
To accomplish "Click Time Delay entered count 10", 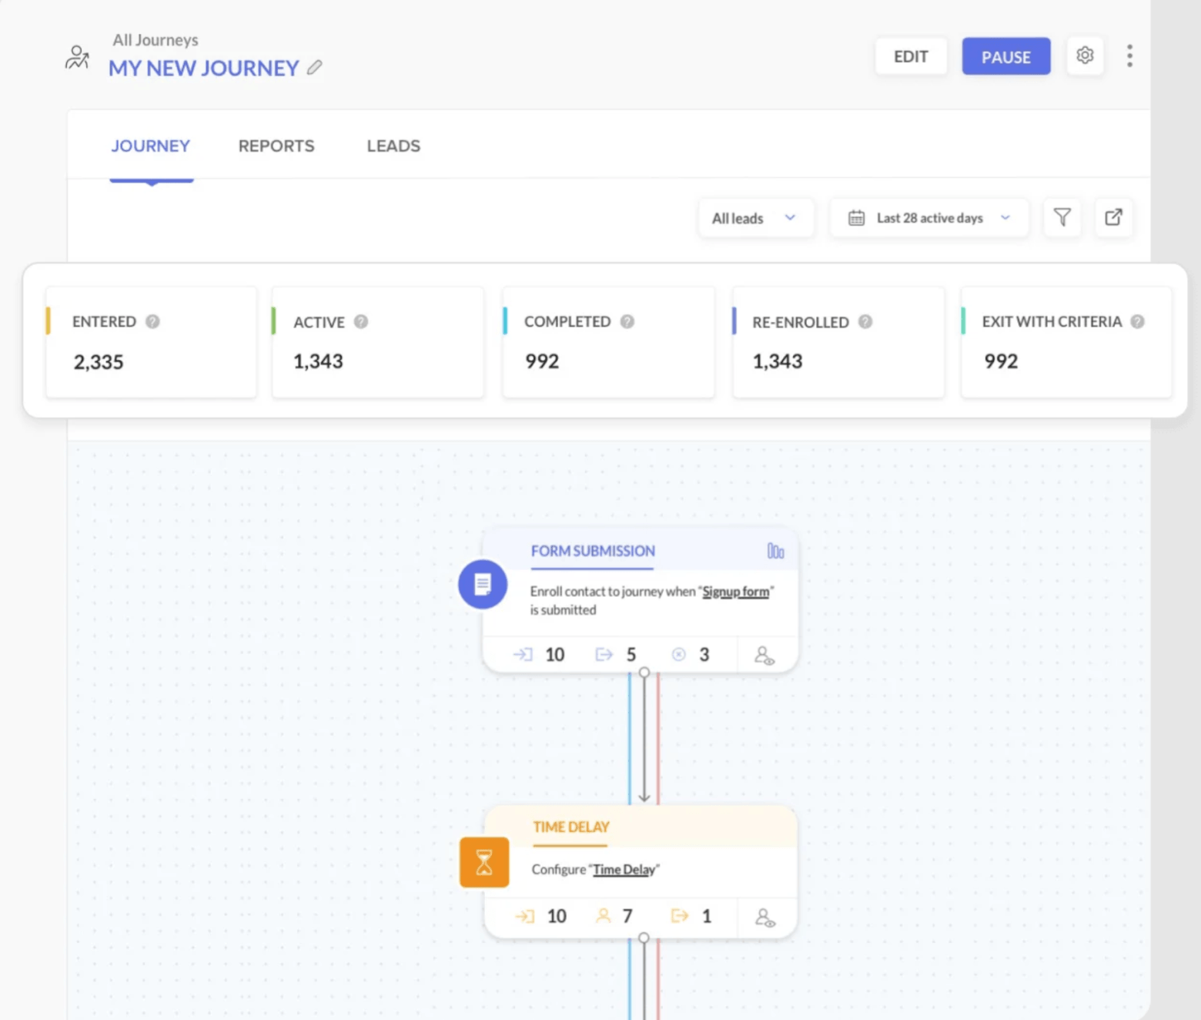I will point(541,916).
